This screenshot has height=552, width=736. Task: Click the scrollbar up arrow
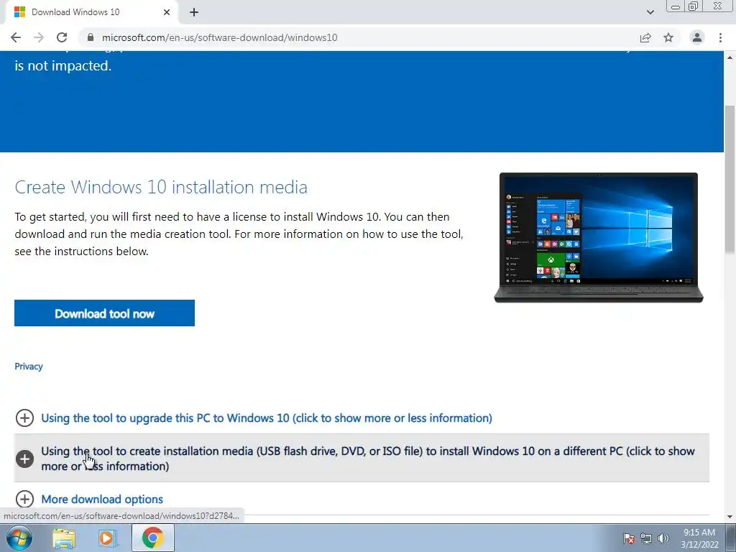coord(730,57)
